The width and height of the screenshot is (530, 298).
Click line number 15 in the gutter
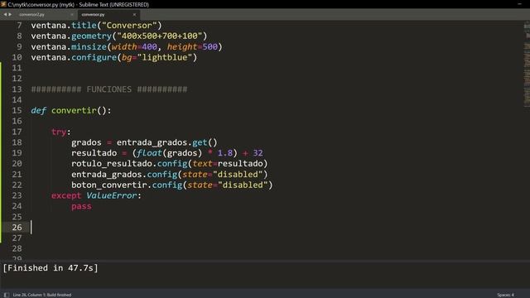coord(17,110)
